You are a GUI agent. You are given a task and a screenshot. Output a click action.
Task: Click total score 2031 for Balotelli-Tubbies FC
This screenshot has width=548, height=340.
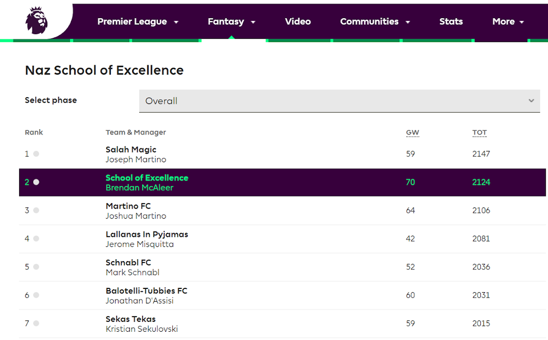481,295
